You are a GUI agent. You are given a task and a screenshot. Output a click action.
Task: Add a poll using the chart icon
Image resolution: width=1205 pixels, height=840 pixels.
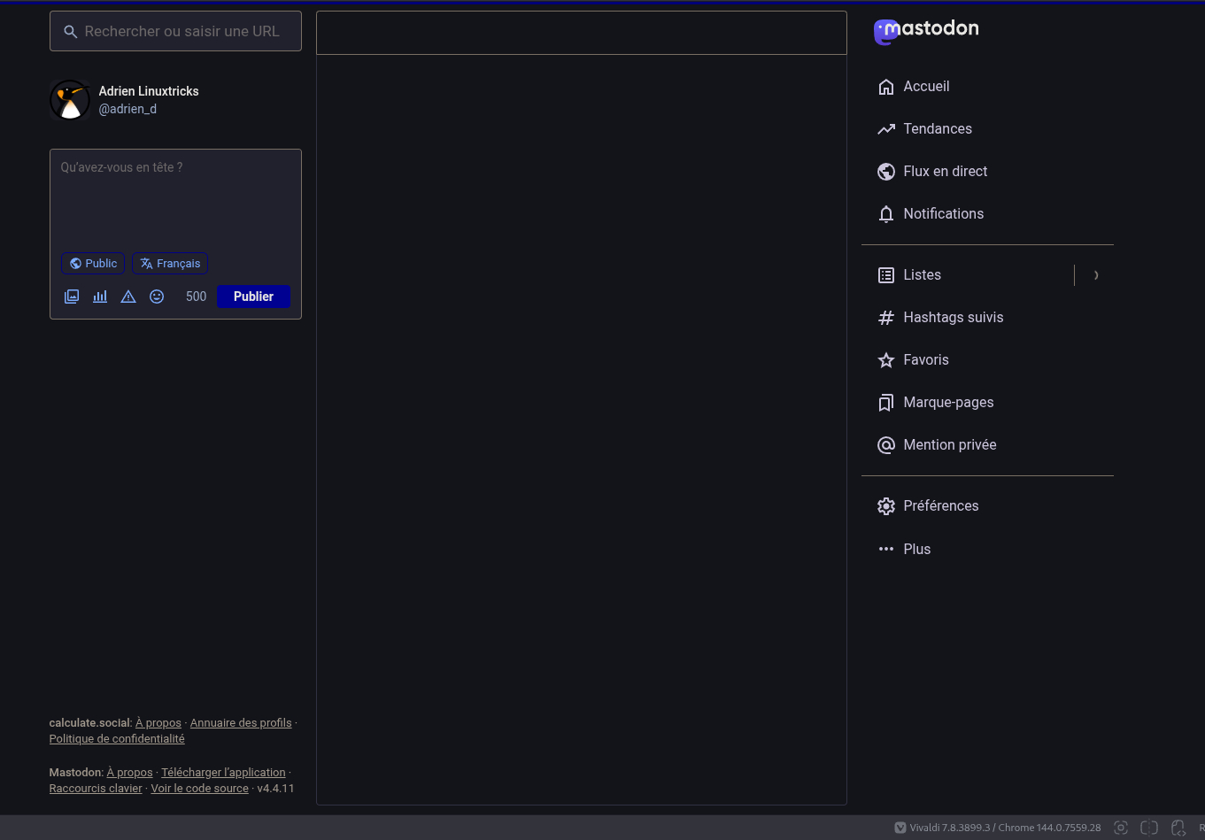tap(100, 297)
